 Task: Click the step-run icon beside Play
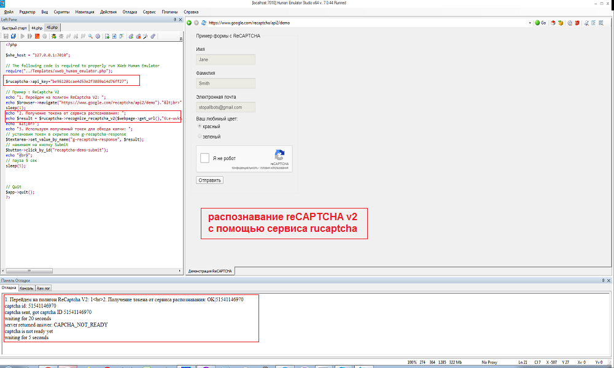tap(29, 36)
